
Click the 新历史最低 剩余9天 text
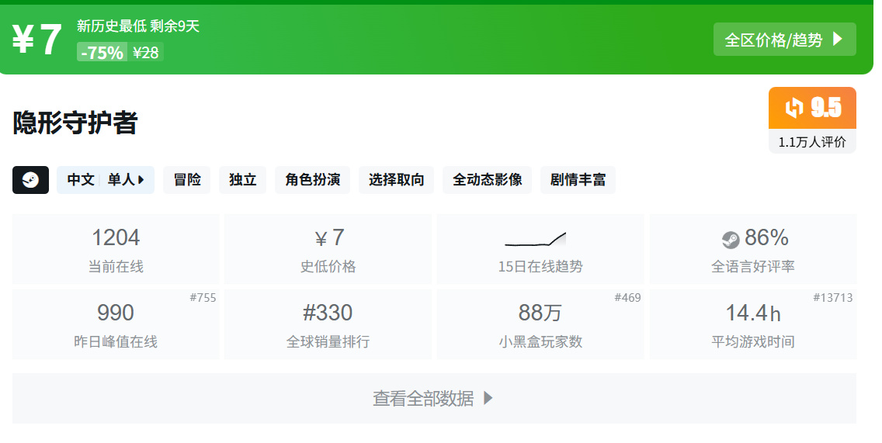[138, 26]
